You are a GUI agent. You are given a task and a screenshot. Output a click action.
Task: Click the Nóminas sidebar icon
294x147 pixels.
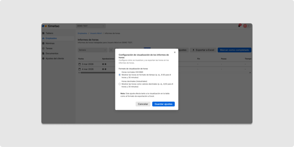(43, 43)
